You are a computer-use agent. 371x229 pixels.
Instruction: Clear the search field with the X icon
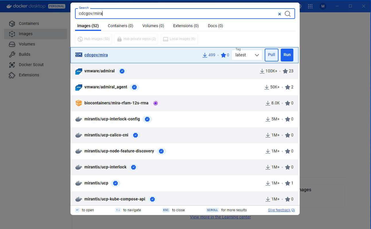click(280, 14)
